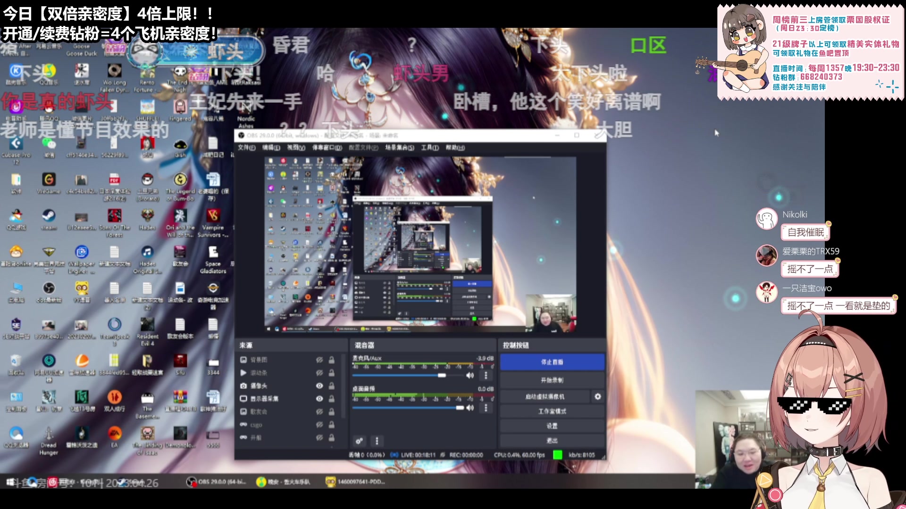906x509 pixels.
Task: Toggle lock on the 背景图 source
Action: [x=332, y=360]
